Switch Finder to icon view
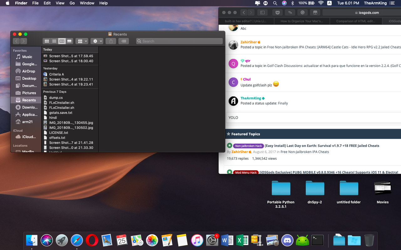This screenshot has height=250, width=401. (x=47, y=41)
